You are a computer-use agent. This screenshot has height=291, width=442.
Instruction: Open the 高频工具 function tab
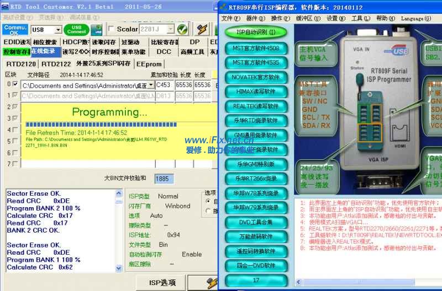point(193,52)
